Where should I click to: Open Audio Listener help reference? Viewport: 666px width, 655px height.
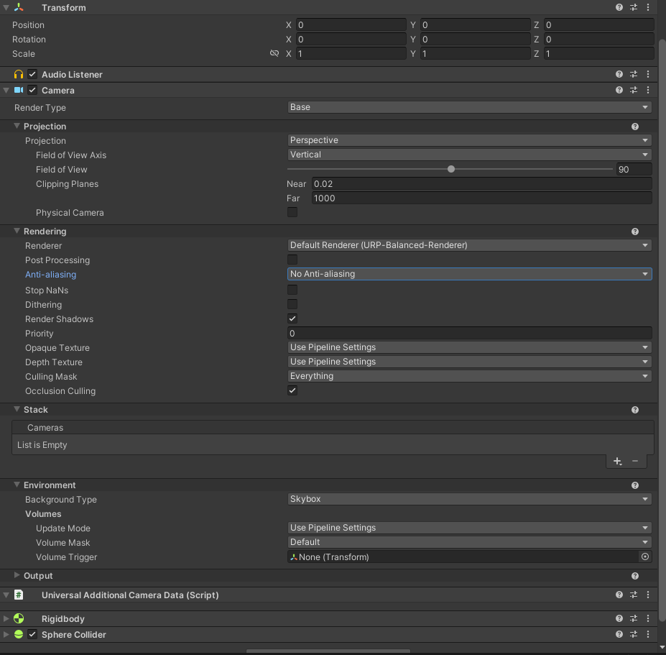619,74
